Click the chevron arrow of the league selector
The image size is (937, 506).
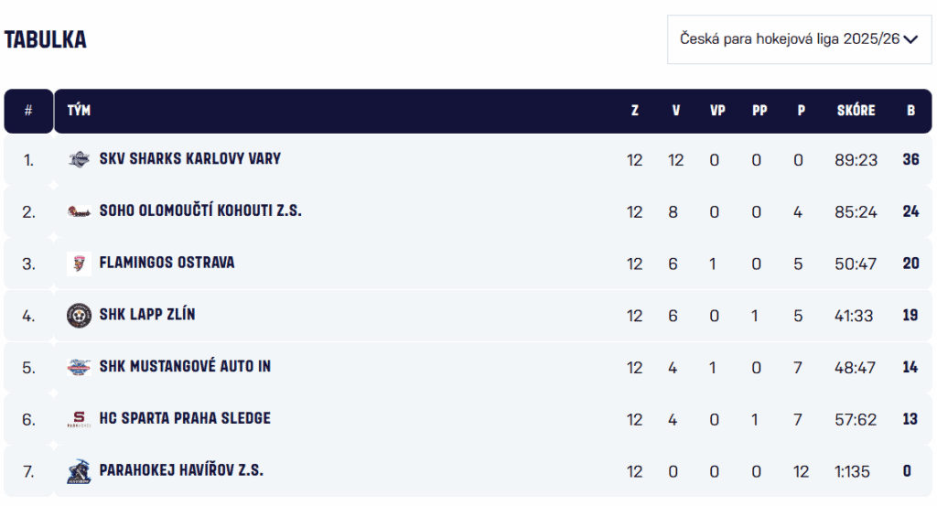coord(910,39)
